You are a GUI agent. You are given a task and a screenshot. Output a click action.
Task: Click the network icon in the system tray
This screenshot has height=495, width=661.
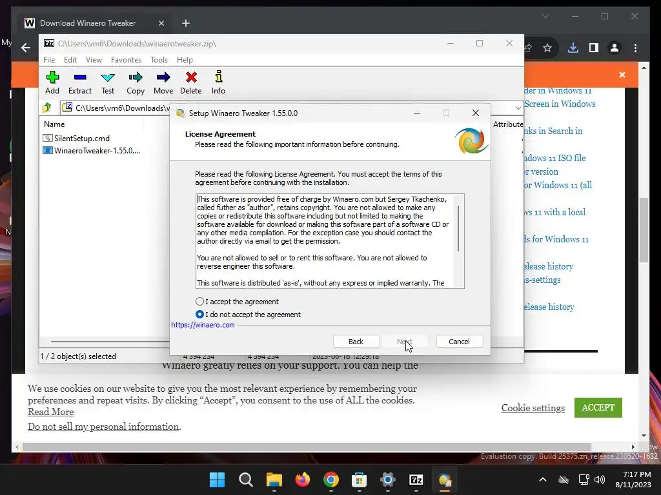coord(584,480)
